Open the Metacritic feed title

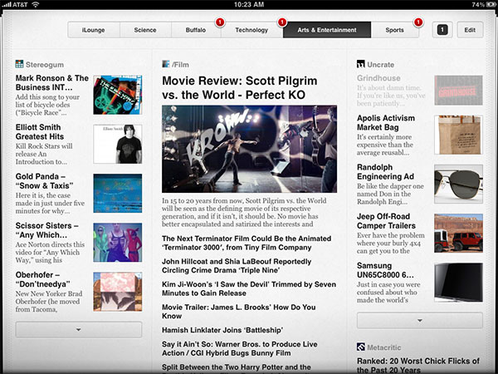tap(384, 347)
